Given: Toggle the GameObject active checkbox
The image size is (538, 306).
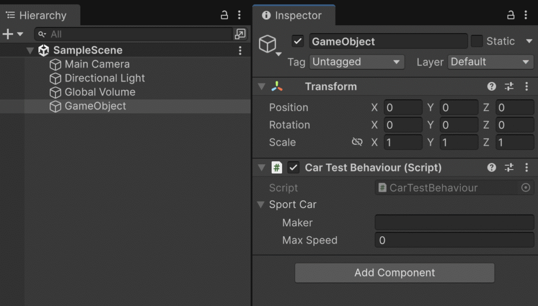Looking at the screenshot, I should point(298,41).
